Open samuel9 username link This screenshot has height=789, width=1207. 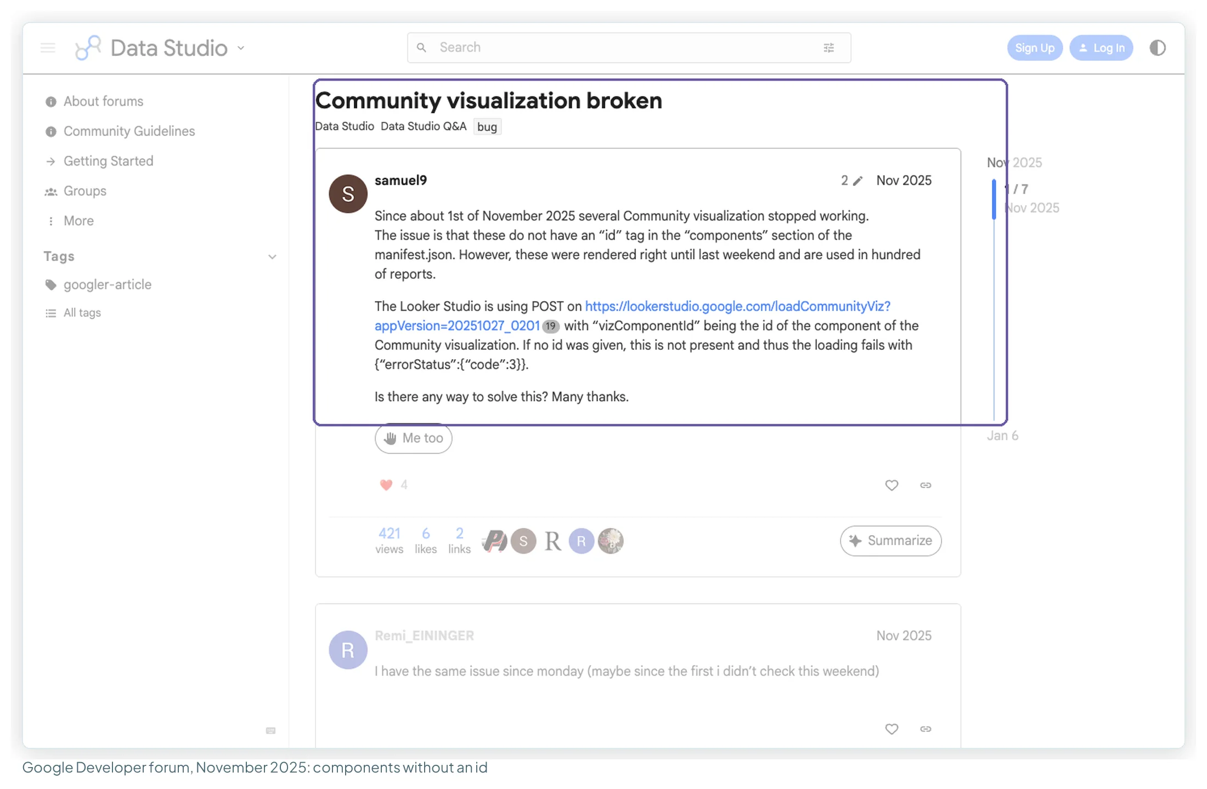click(x=401, y=180)
